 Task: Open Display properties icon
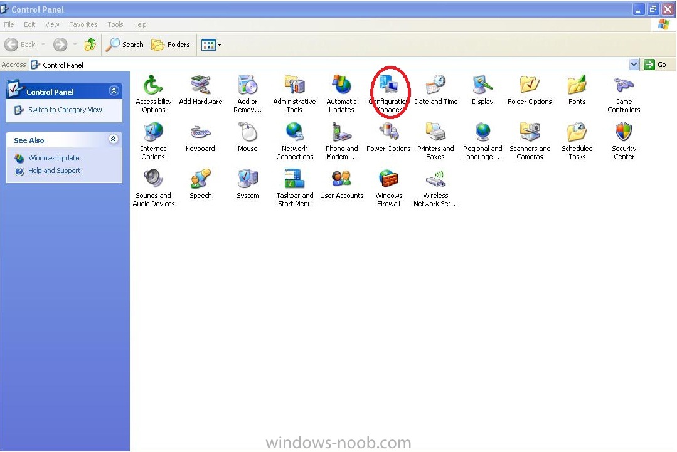tap(482, 90)
